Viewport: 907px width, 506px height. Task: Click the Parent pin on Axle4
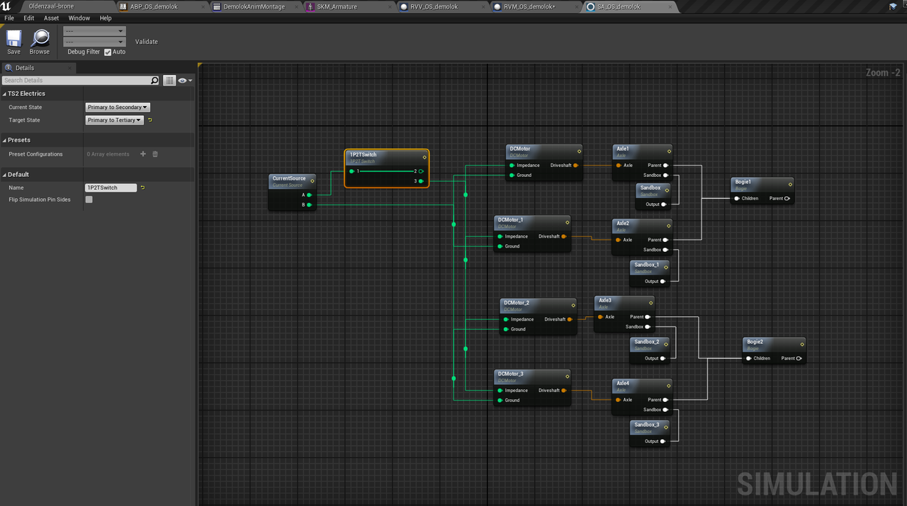[665, 400]
